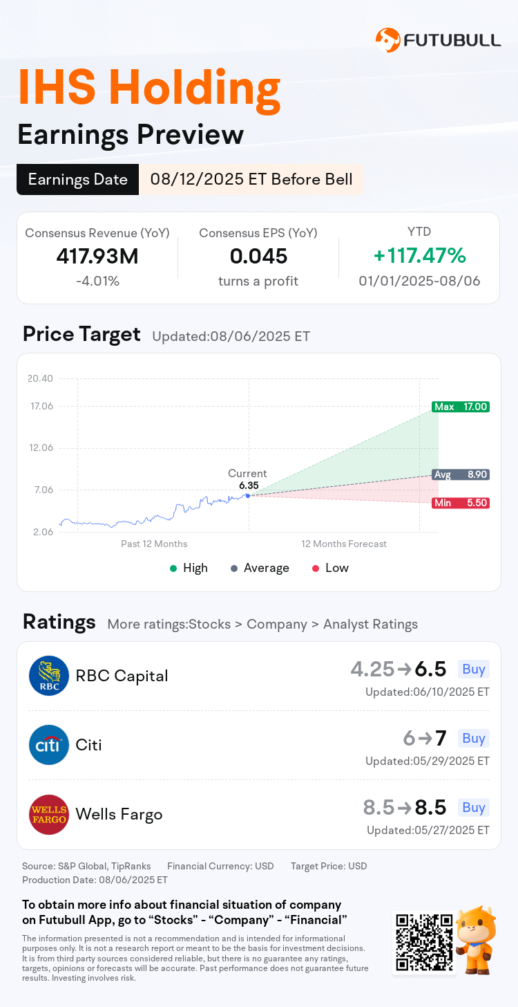Screen dimensions: 518x1007
Task: Click the RBC Capital Buy tag
Action: 474,669
